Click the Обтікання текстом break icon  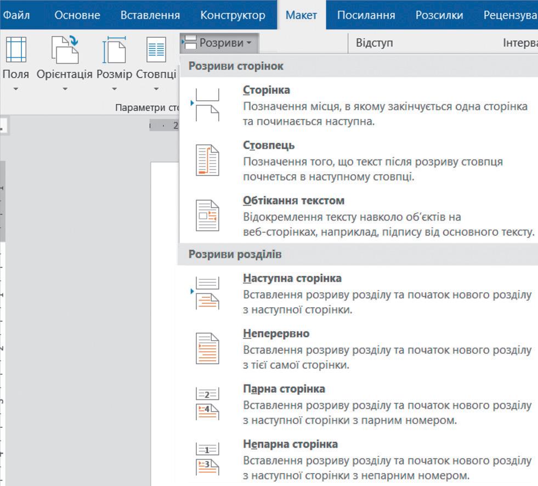(207, 217)
